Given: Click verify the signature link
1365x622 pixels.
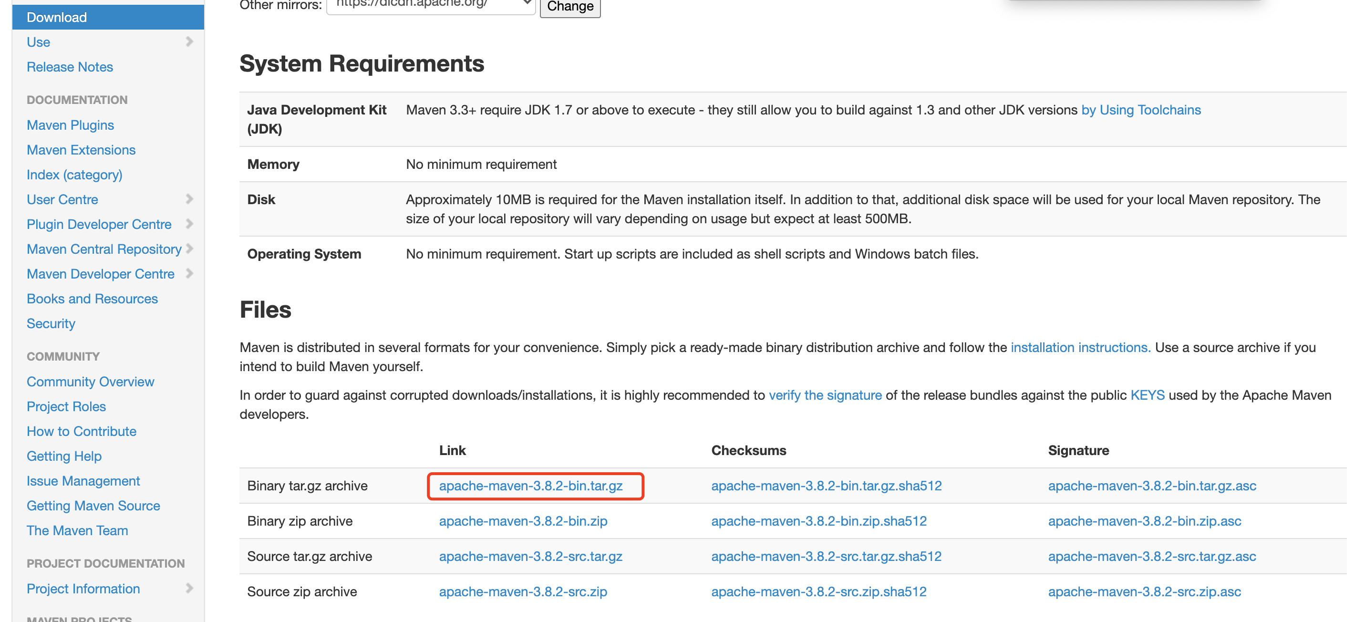Looking at the screenshot, I should pyautogui.click(x=825, y=394).
